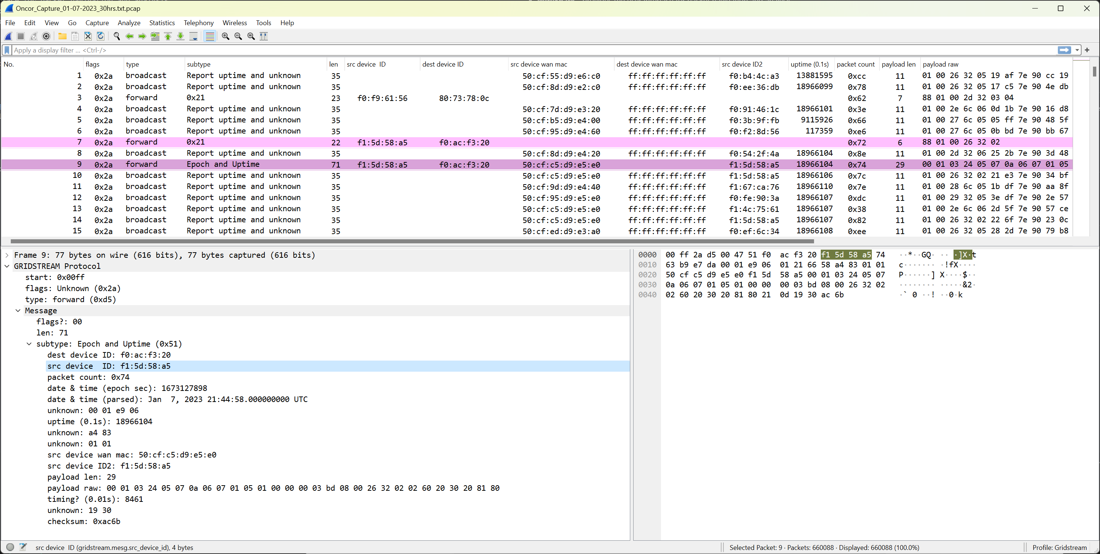
Task: Open the Analyze menu
Action: click(x=129, y=23)
